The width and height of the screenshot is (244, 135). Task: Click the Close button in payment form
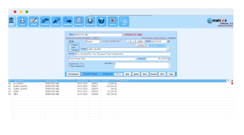[171, 74]
